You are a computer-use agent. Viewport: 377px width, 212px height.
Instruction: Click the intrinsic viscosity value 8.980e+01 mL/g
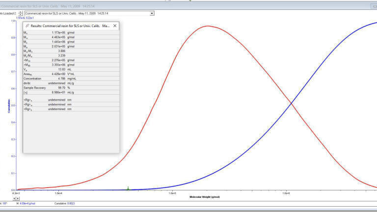click(63, 92)
